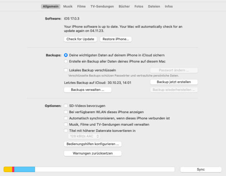Click the Restore iPhone button
The image size is (226, 176).
coord(116,39)
